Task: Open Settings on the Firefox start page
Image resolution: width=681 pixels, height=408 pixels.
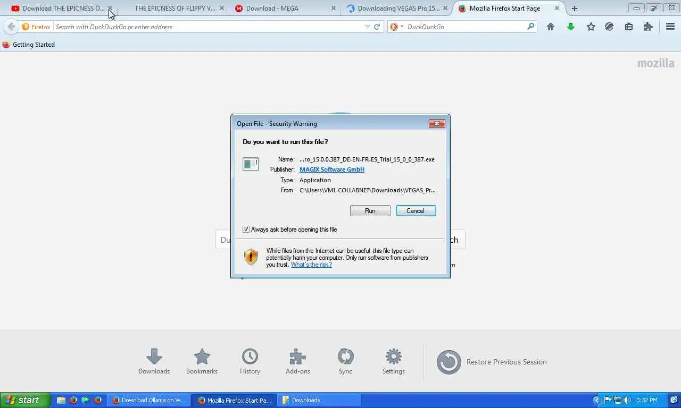Action: tap(394, 362)
